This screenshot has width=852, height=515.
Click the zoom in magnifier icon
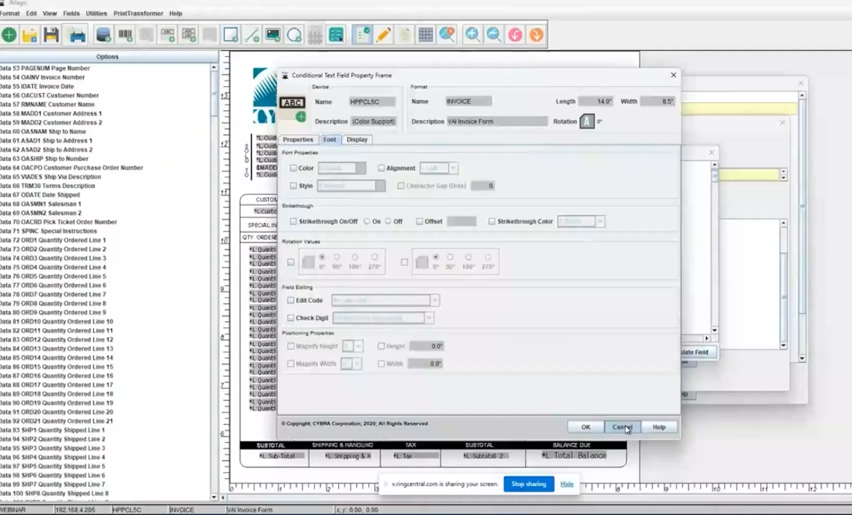473,35
